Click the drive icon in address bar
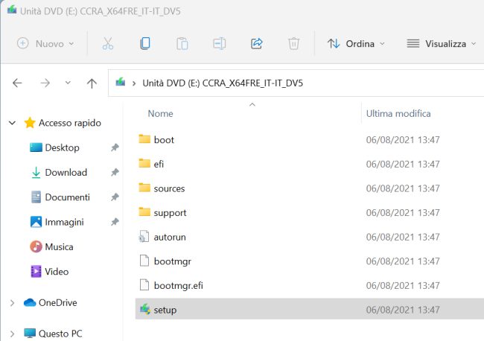 pos(121,83)
